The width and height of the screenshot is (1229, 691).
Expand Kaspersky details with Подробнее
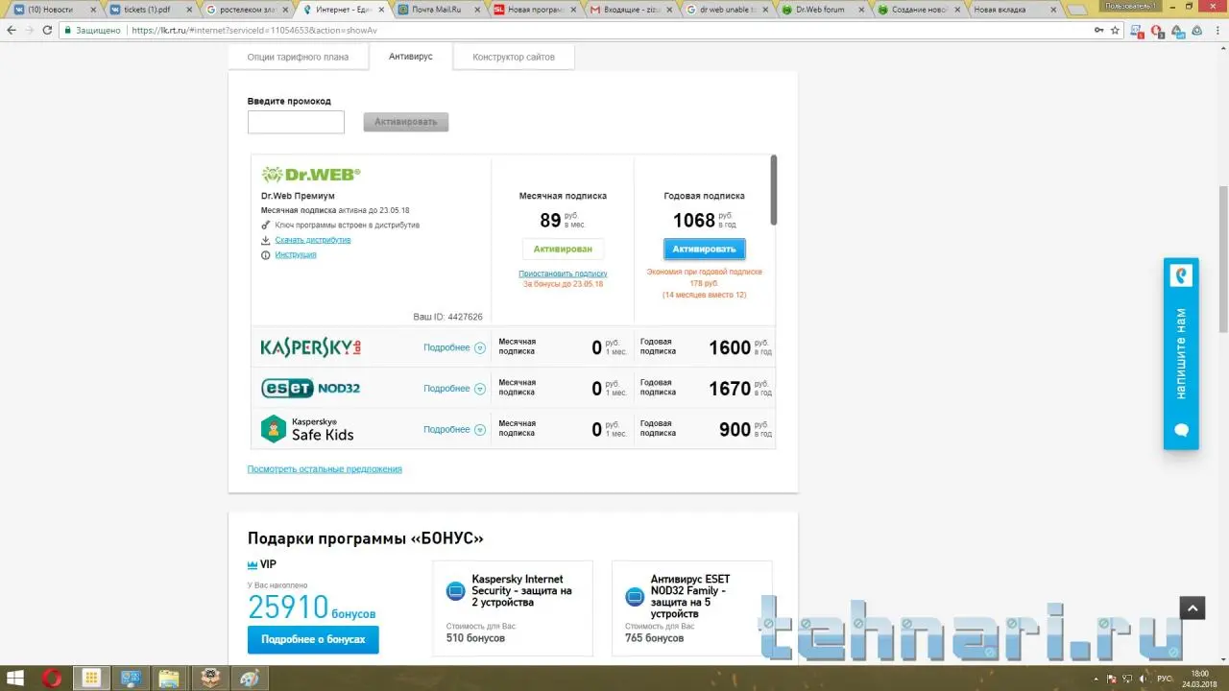[454, 347]
